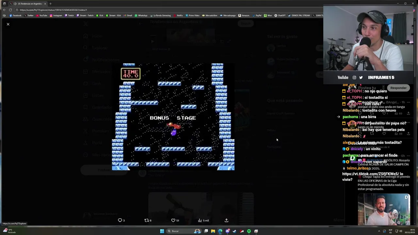Open the PayPal bookmark
418x235 pixels.
coord(257,15)
